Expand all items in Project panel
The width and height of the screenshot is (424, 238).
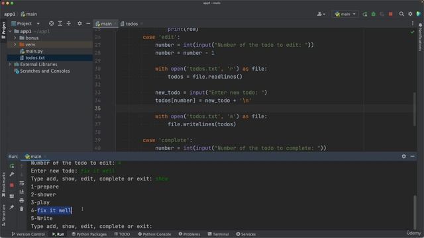[60, 24]
